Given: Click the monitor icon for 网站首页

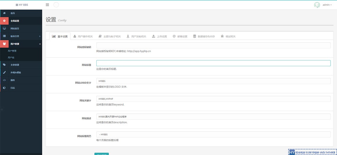Looking at the screenshot, I should pos(4,28).
